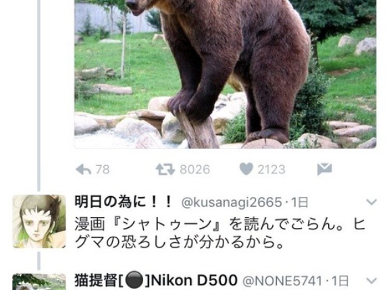The width and height of the screenshot is (389, 290).
Task: View the 2123 likes count
Action: 271,170
